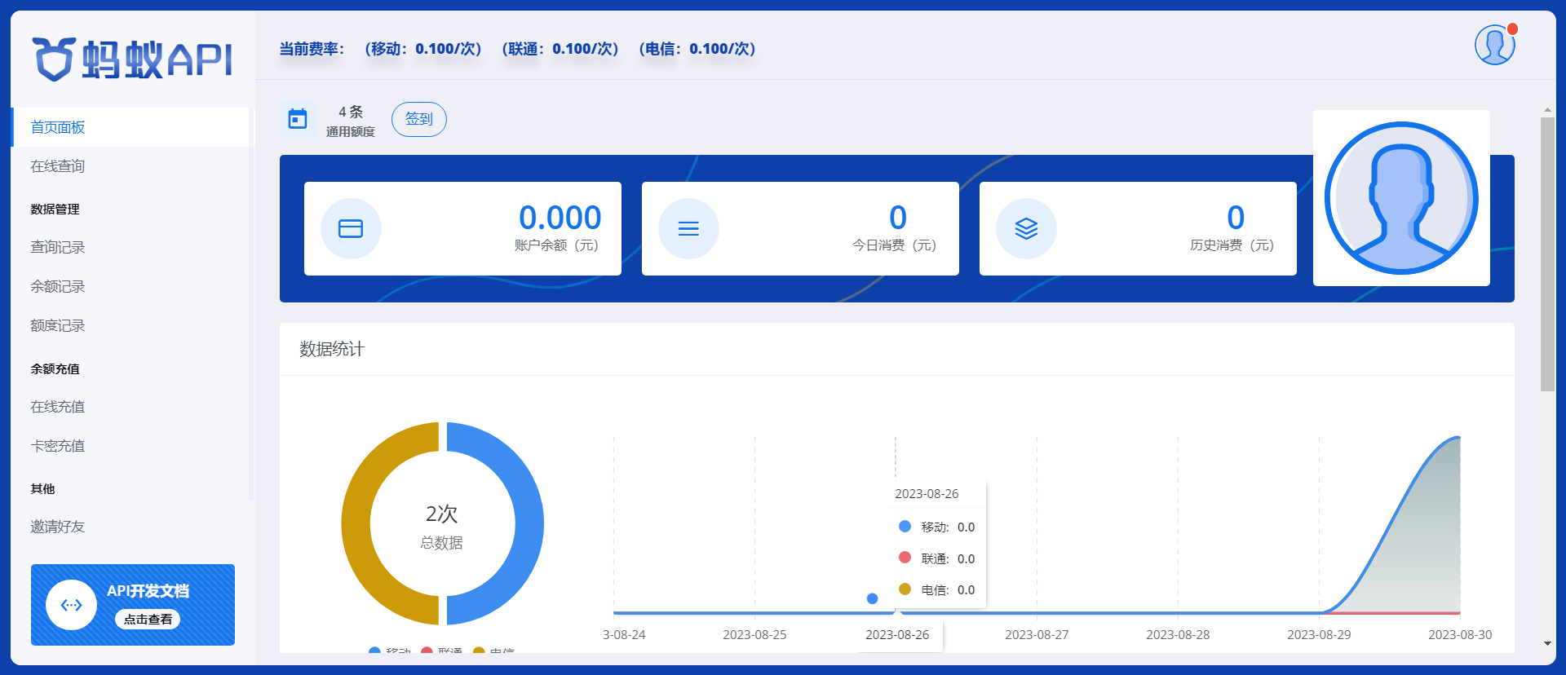Open 邀请好友 invite page
The height and width of the screenshot is (675, 1566).
(x=58, y=527)
